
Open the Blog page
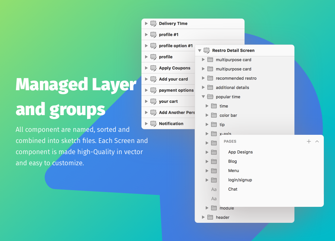232,161
